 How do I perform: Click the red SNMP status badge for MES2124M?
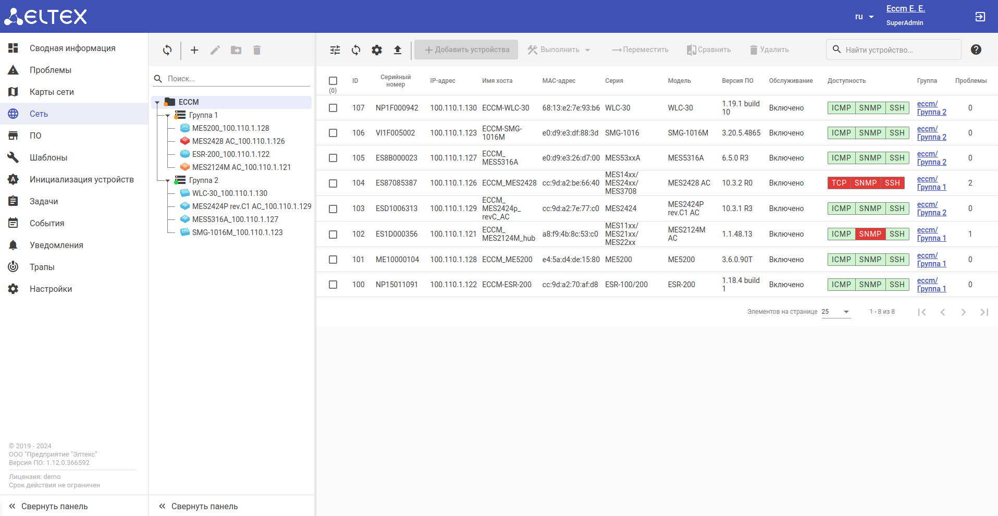click(x=870, y=234)
